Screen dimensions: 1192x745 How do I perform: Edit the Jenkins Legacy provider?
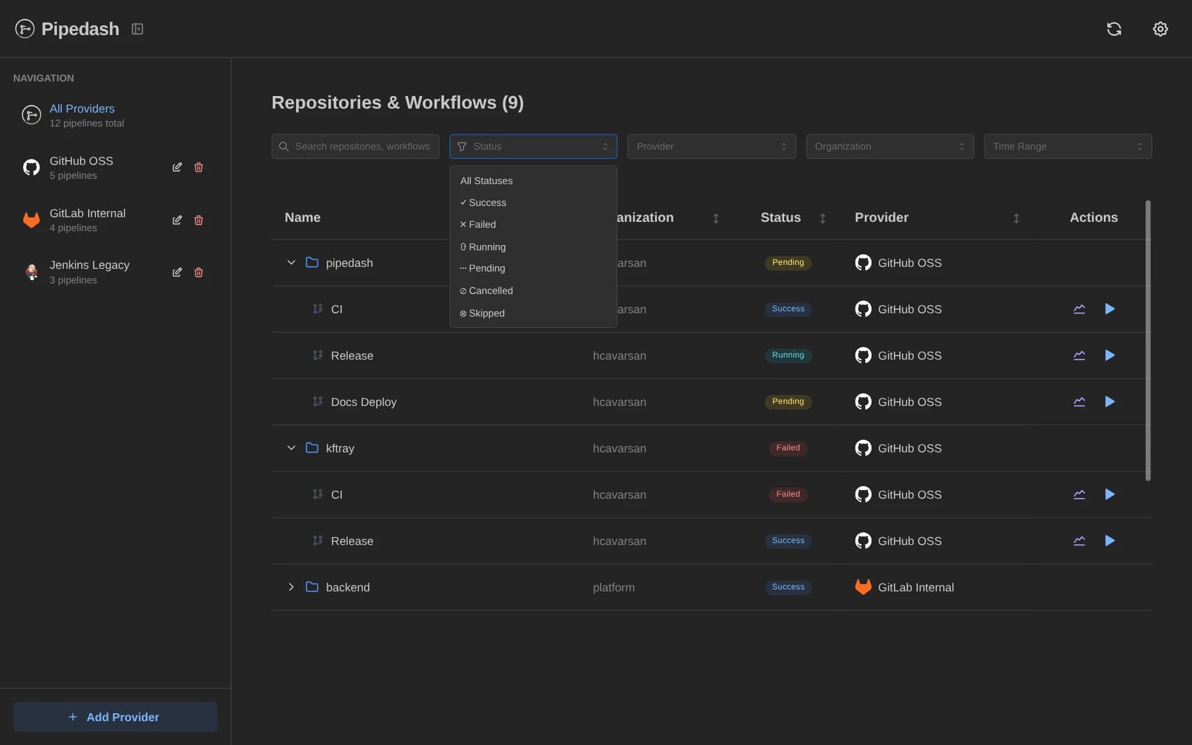[177, 272]
